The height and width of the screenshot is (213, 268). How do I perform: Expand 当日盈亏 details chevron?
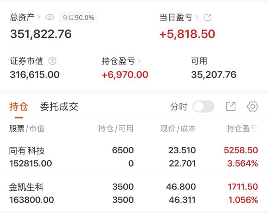197,17
